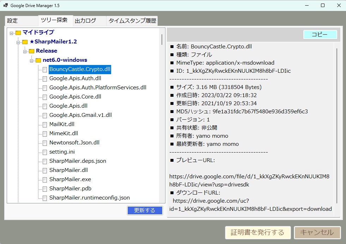Click the 証明書を発行する button

click(257, 232)
